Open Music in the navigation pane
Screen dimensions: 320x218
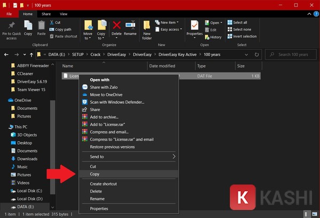[x=19, y=167]
